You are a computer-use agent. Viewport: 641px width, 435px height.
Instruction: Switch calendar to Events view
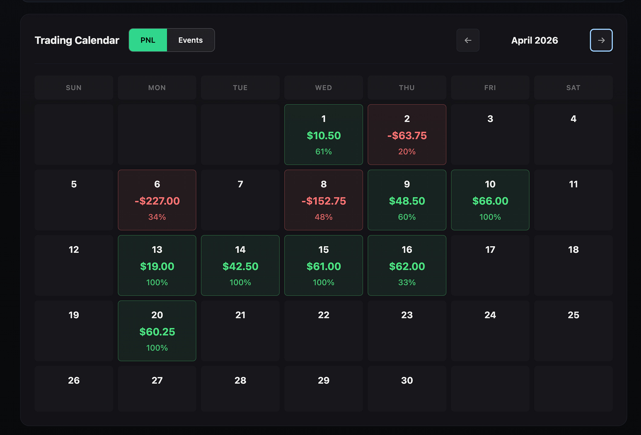point(191,40)
